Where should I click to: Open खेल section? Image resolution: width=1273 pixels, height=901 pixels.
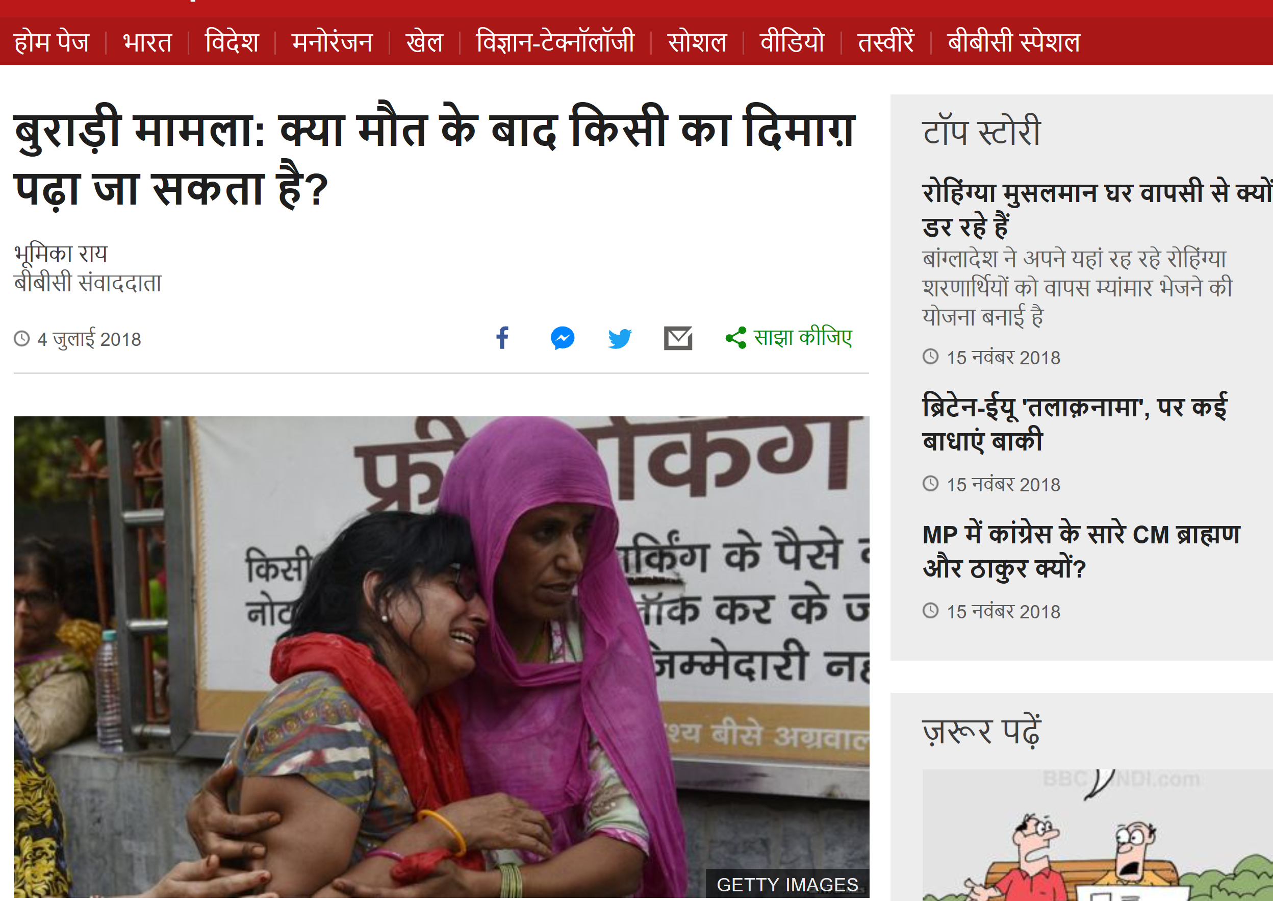(425, 42)
